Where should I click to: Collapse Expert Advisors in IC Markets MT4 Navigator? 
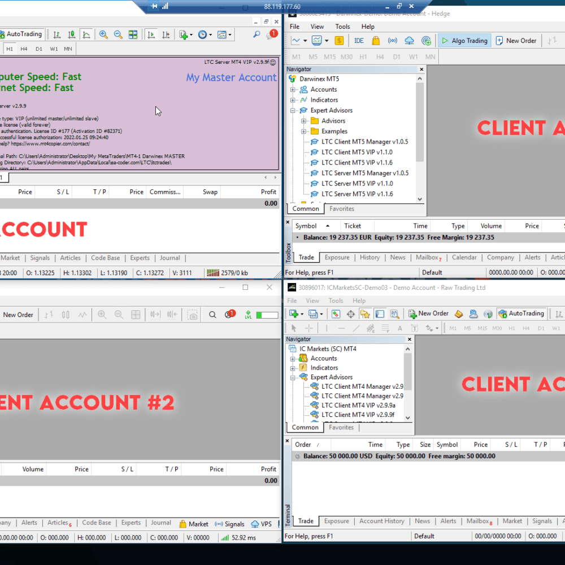(293, 377)
